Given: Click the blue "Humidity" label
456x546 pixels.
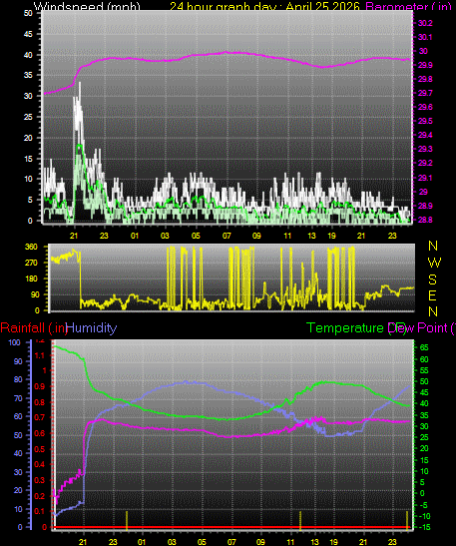Looking at the screenshot, I should (92, 328).
